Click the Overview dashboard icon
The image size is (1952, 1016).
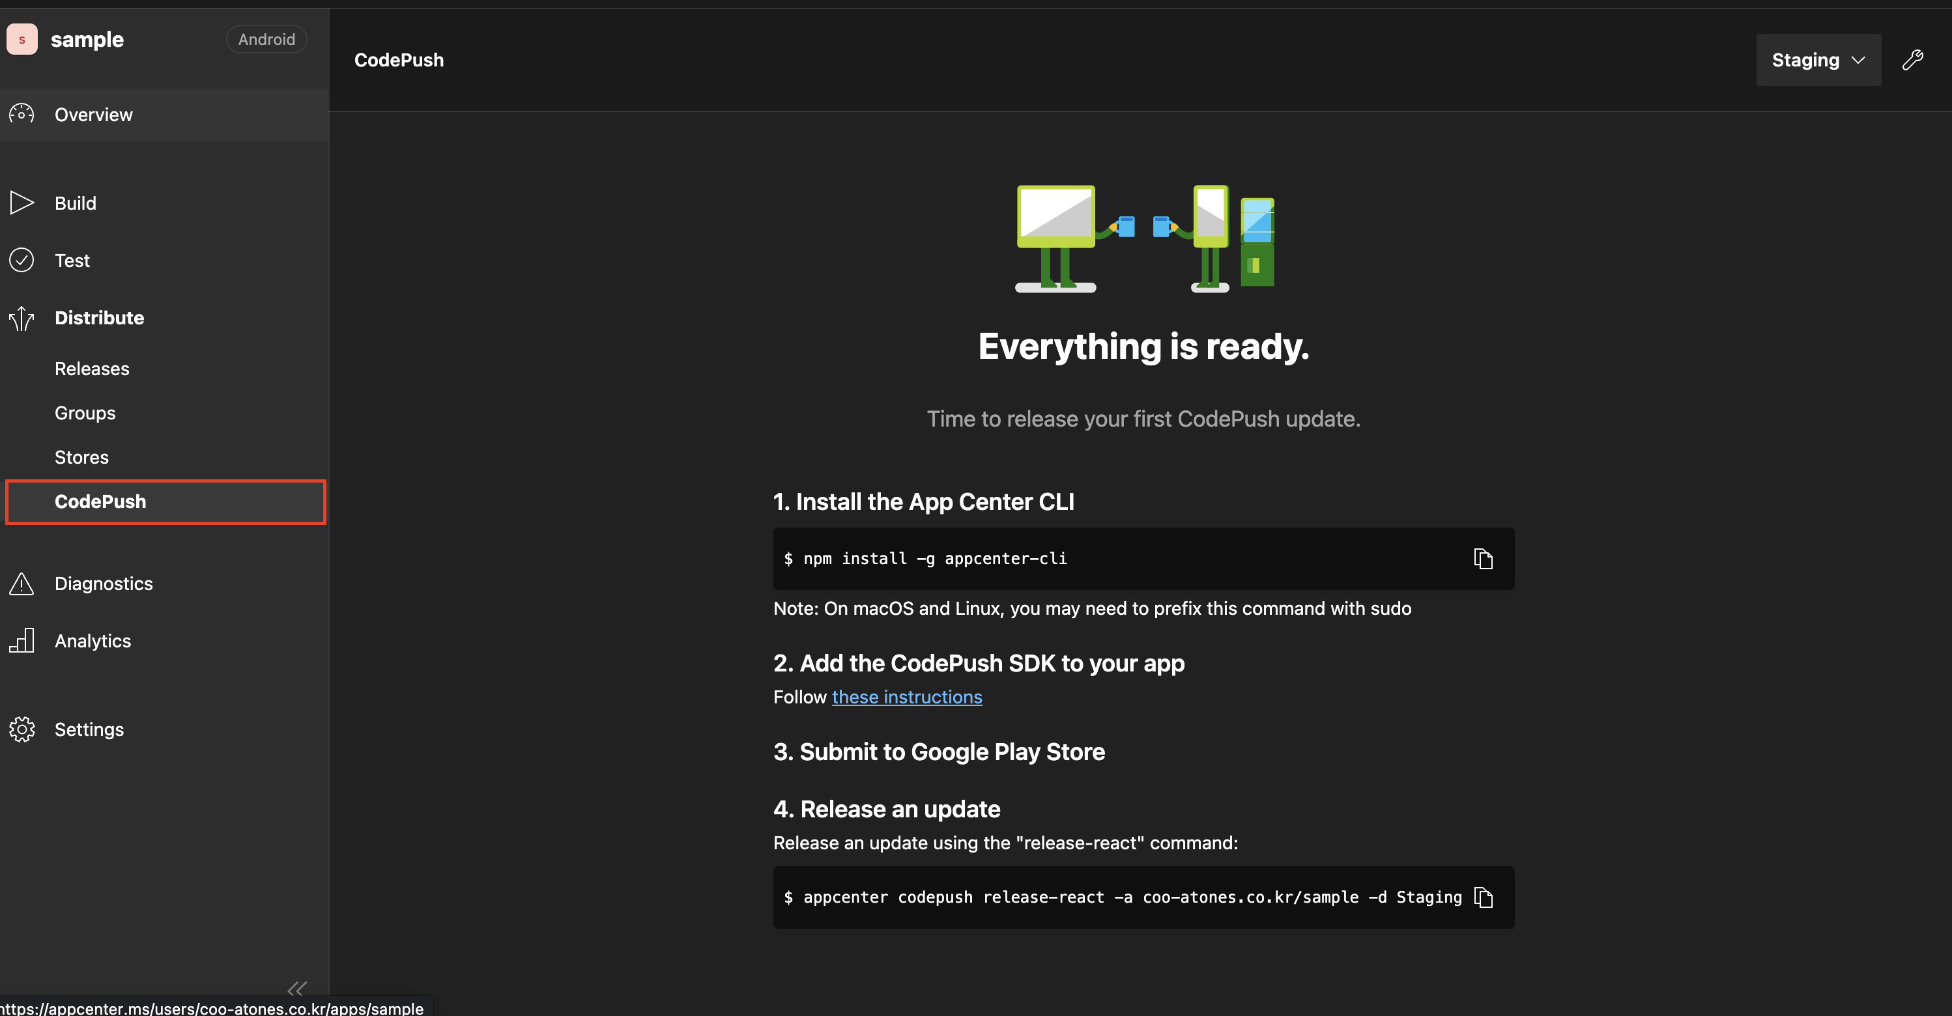[x=22, y=115]
